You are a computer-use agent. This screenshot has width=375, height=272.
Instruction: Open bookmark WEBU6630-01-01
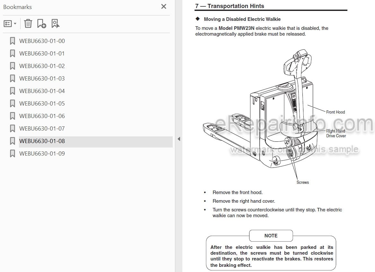click(x=42, y=54)
